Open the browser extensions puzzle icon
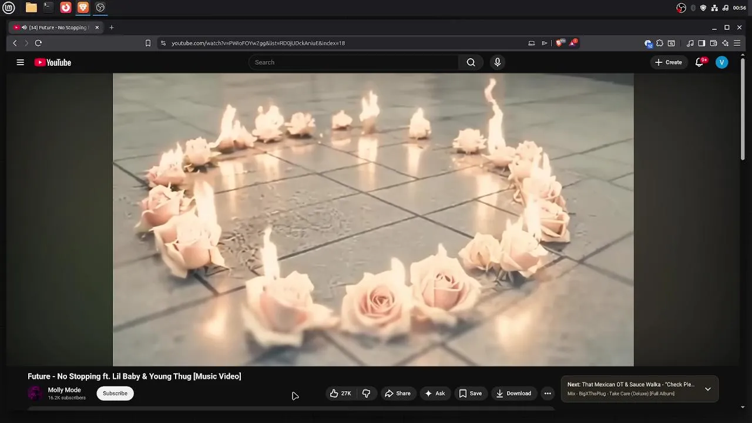The width and height of the screenshot is (752, 423). 660,43
